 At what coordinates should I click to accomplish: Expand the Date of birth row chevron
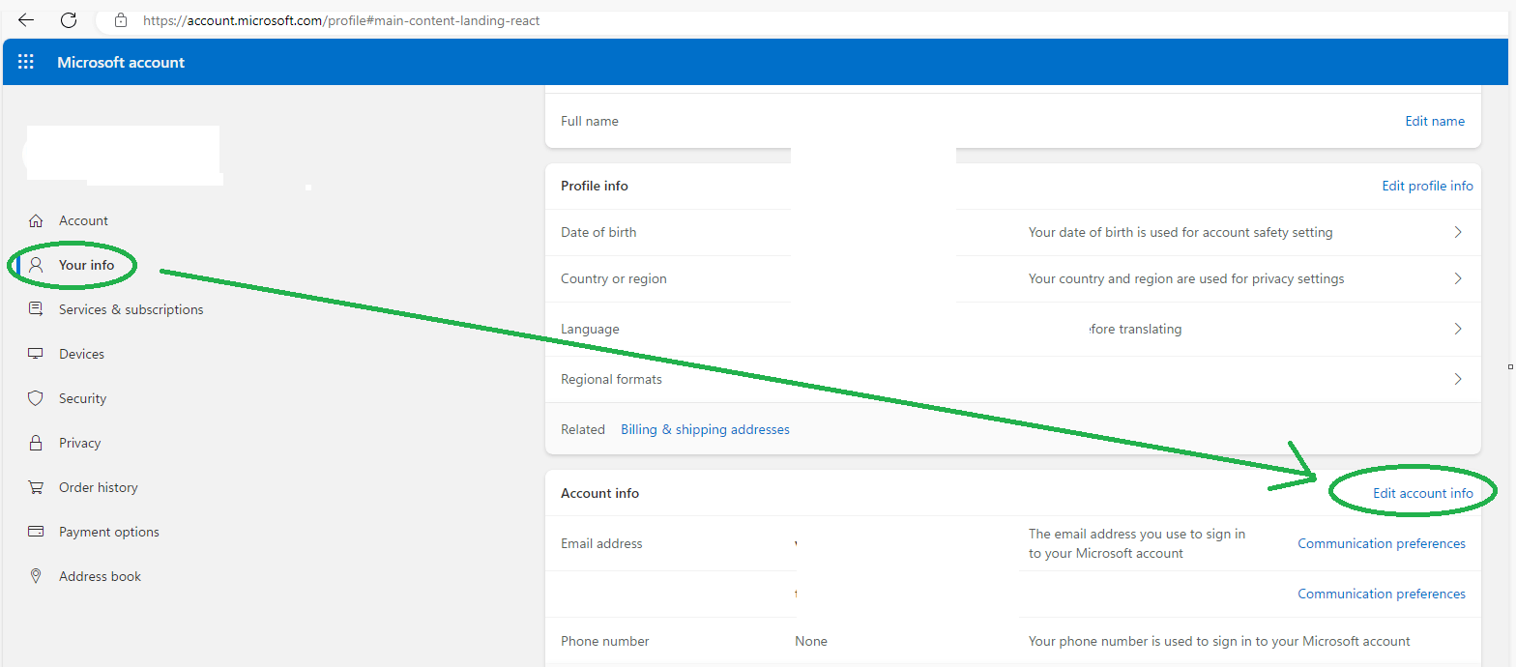click(1458, 232)
